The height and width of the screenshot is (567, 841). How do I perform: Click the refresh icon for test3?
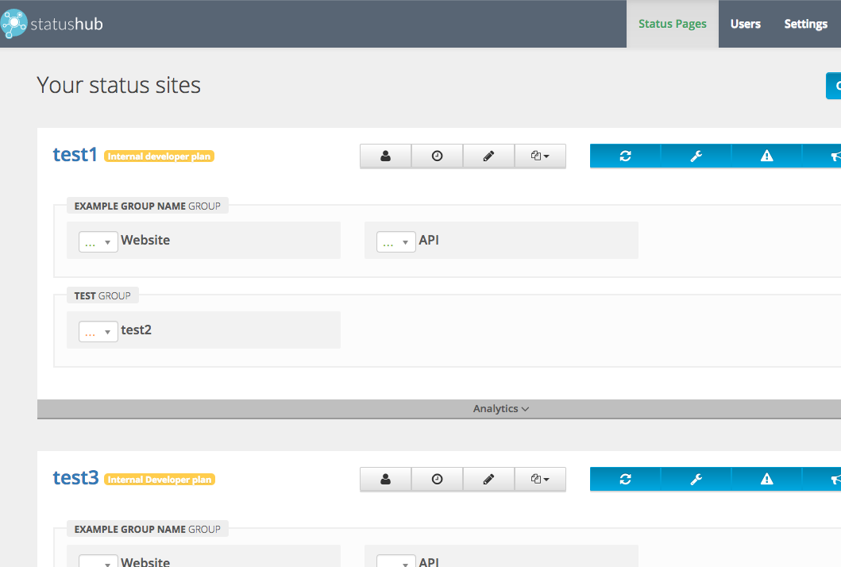tap(625, 479)
